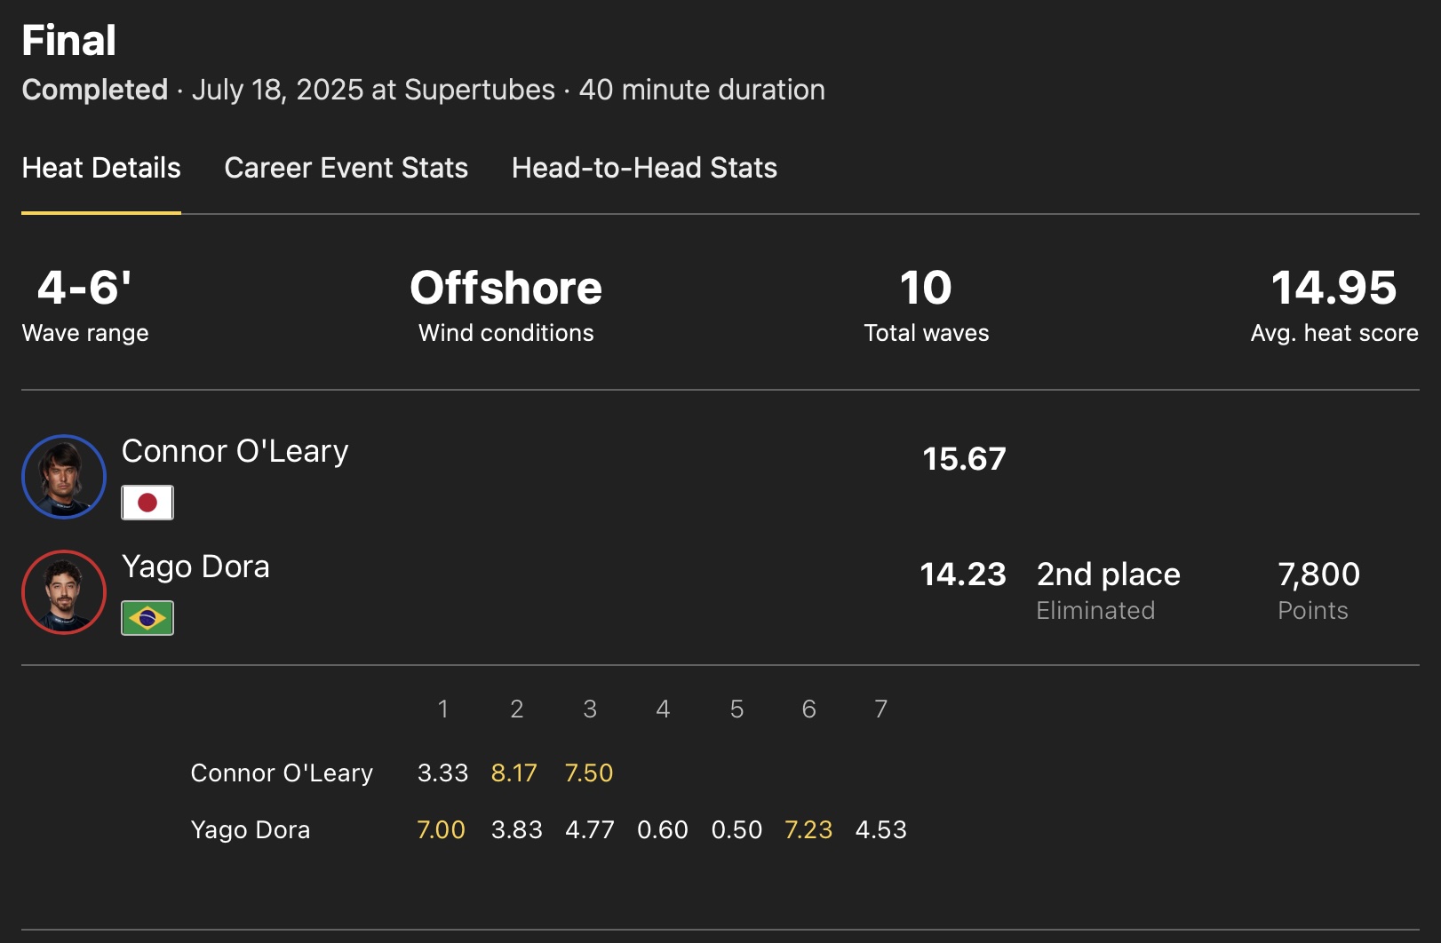
Task: Click the Japan flag icon
Action: click(x=147, y=503)
